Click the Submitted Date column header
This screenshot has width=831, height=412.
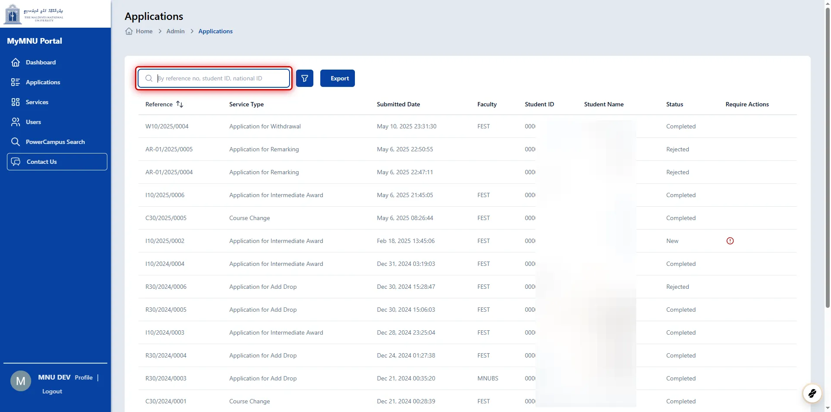(398, 104)
